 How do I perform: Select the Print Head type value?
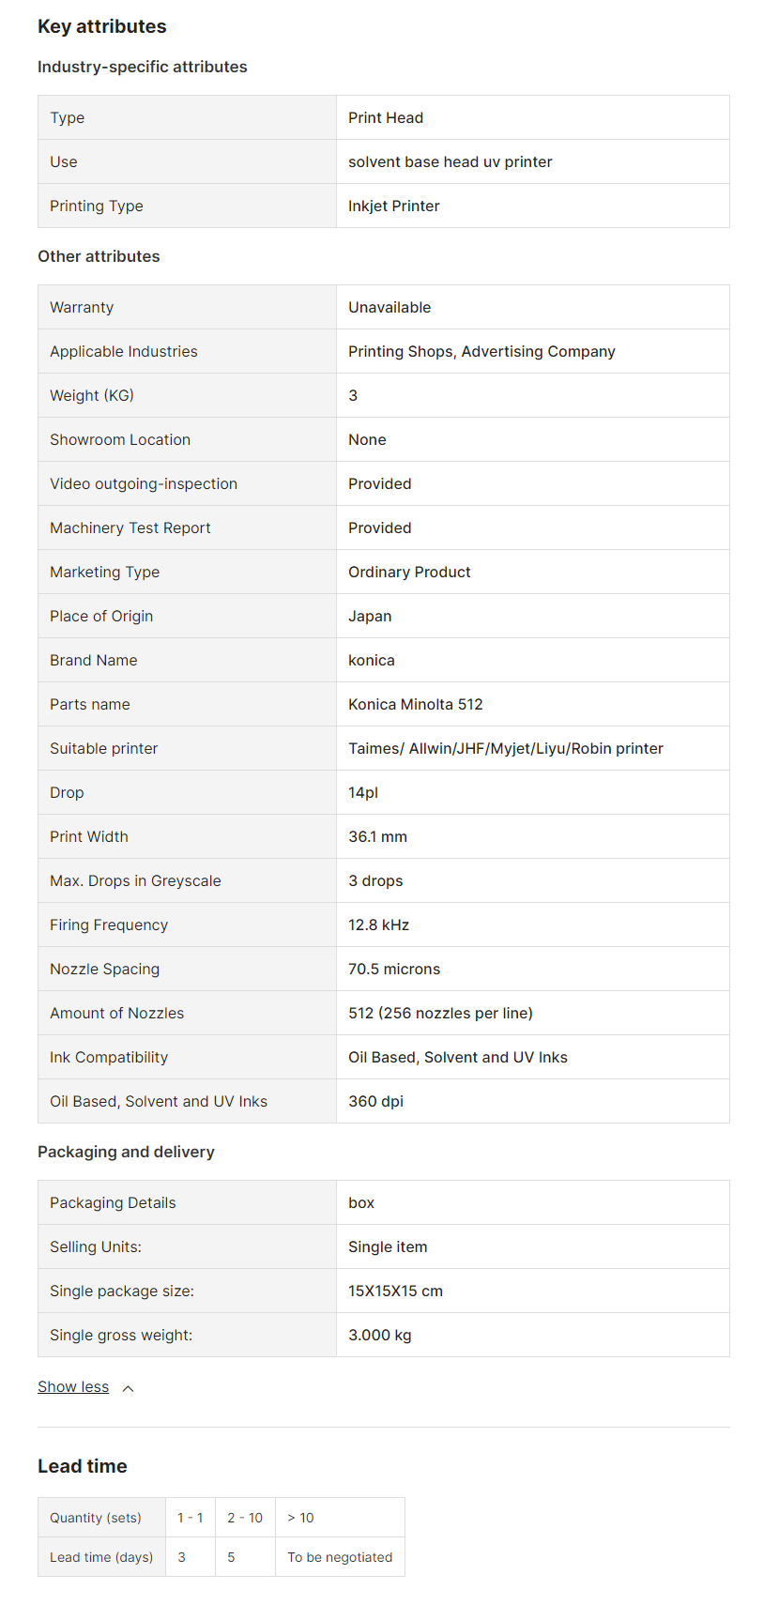pos(386,117)
